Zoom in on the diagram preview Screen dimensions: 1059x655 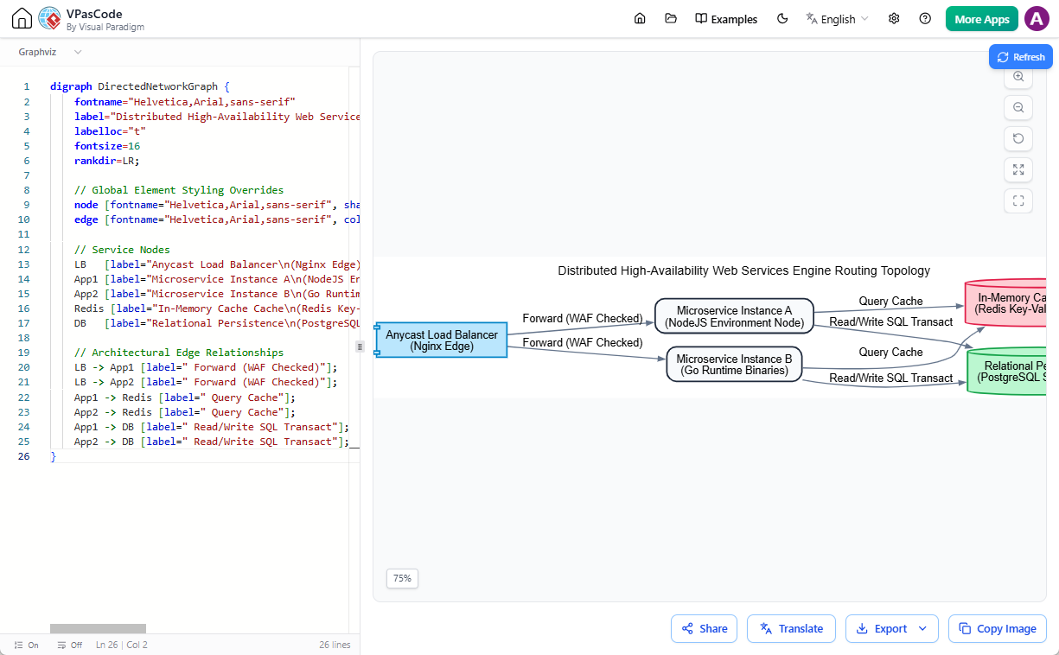[x=1018, y=77]
